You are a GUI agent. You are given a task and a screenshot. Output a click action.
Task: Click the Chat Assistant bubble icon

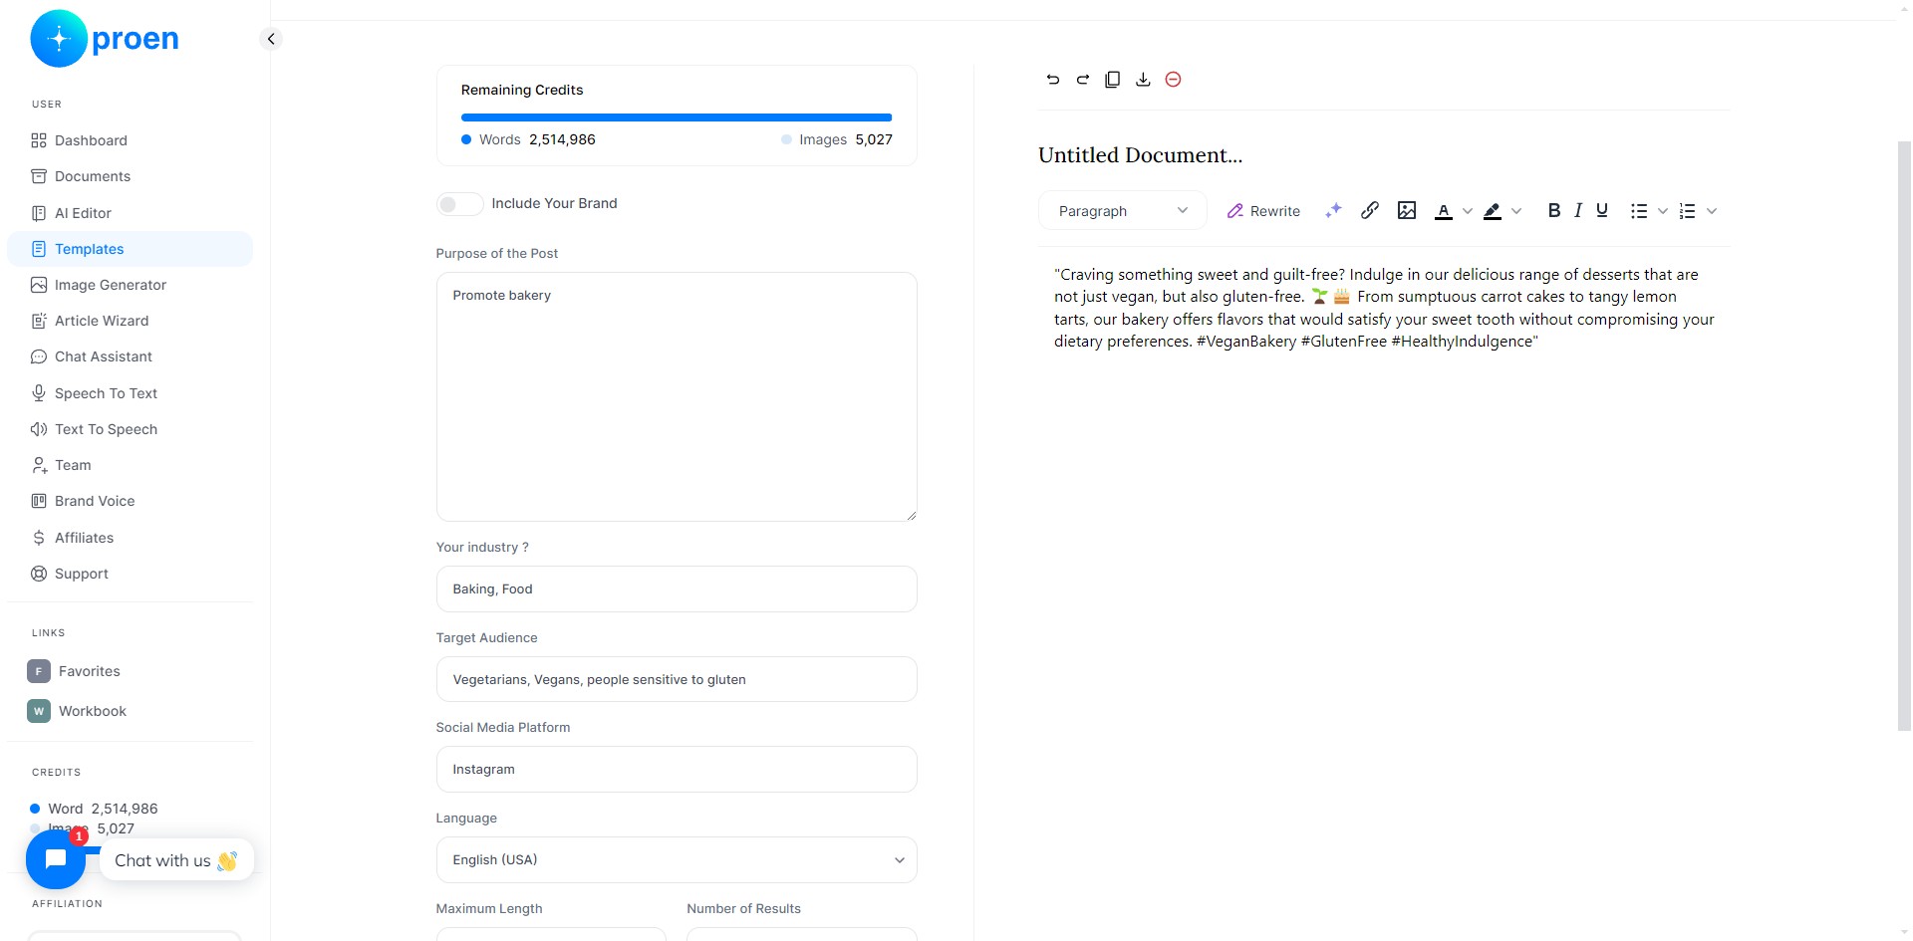pos(39,356)
